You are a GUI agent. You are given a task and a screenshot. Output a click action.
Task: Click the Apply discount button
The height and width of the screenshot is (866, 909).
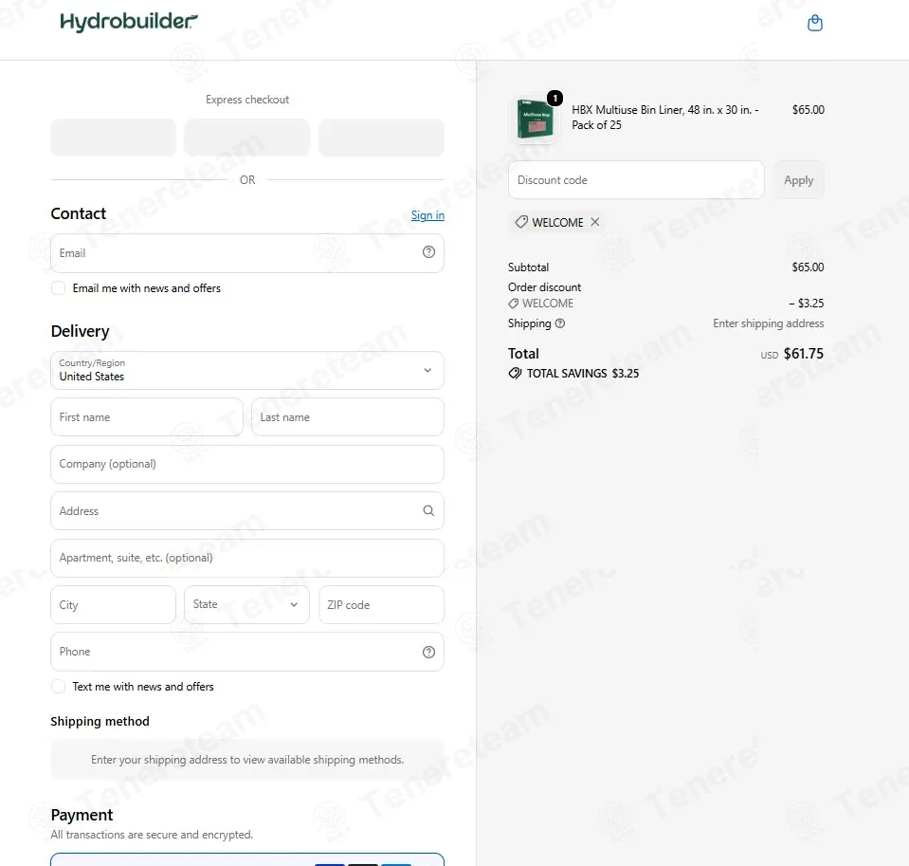(799, 180)
